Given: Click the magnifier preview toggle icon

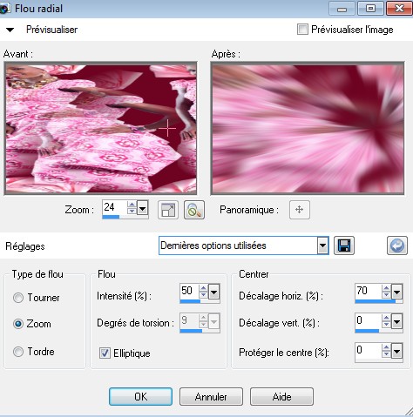Looking at the screenshot, I should [x=194, y=210].
